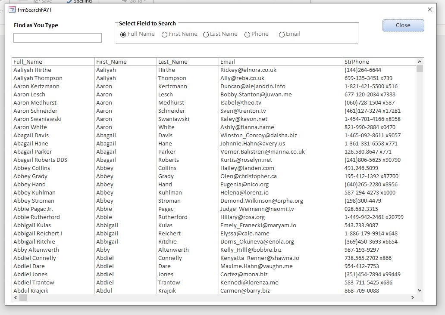Screen dimensions: 445x315
Task: Click the Full_Name column header
Action: [x=28, y=62]
